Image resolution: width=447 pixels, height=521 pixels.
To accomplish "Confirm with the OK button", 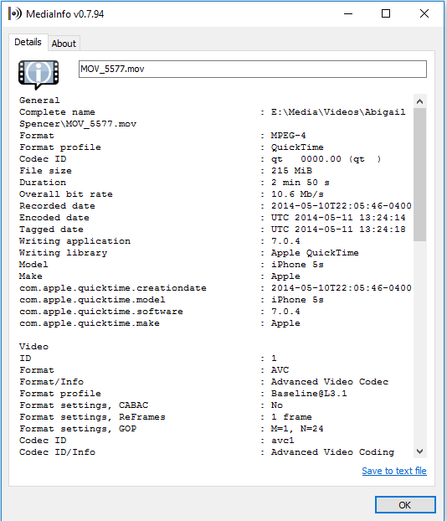I will [x=405, y=505].
